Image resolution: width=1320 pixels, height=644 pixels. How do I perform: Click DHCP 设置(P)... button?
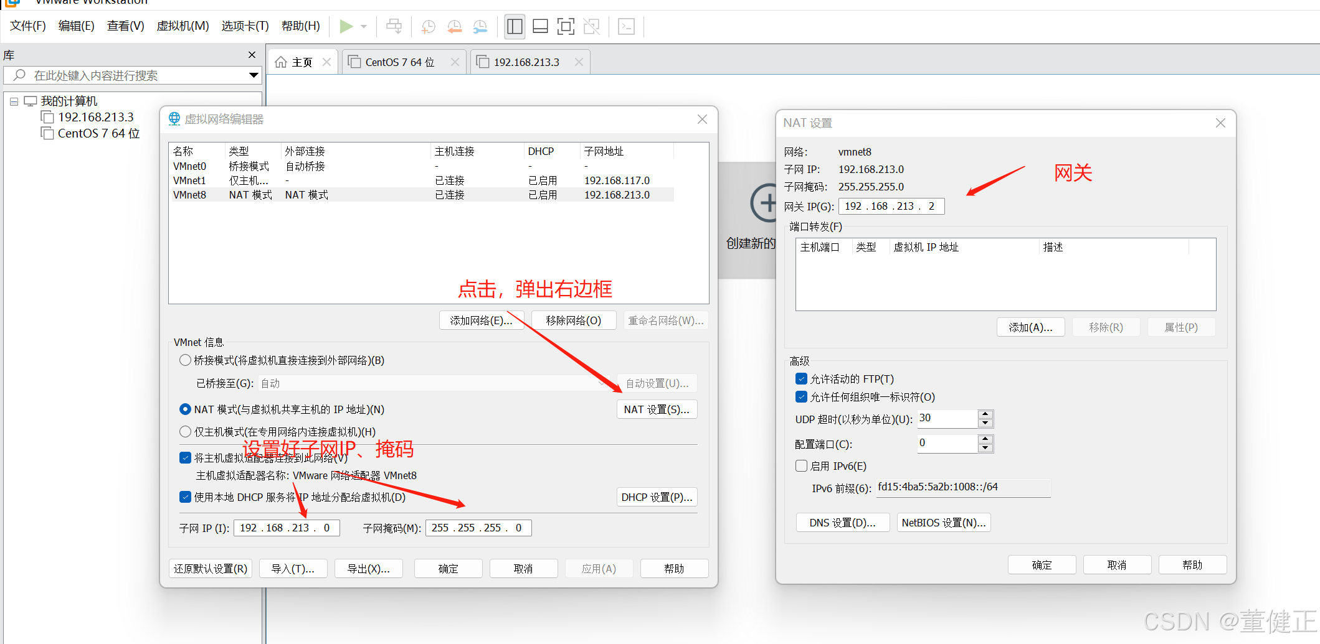(657, 497)
